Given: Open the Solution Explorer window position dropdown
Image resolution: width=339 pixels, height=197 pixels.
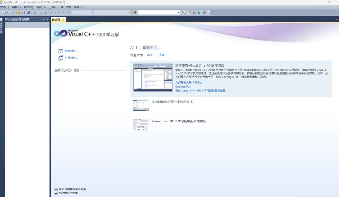Looking at the screenshot, I should pos(40,19).
